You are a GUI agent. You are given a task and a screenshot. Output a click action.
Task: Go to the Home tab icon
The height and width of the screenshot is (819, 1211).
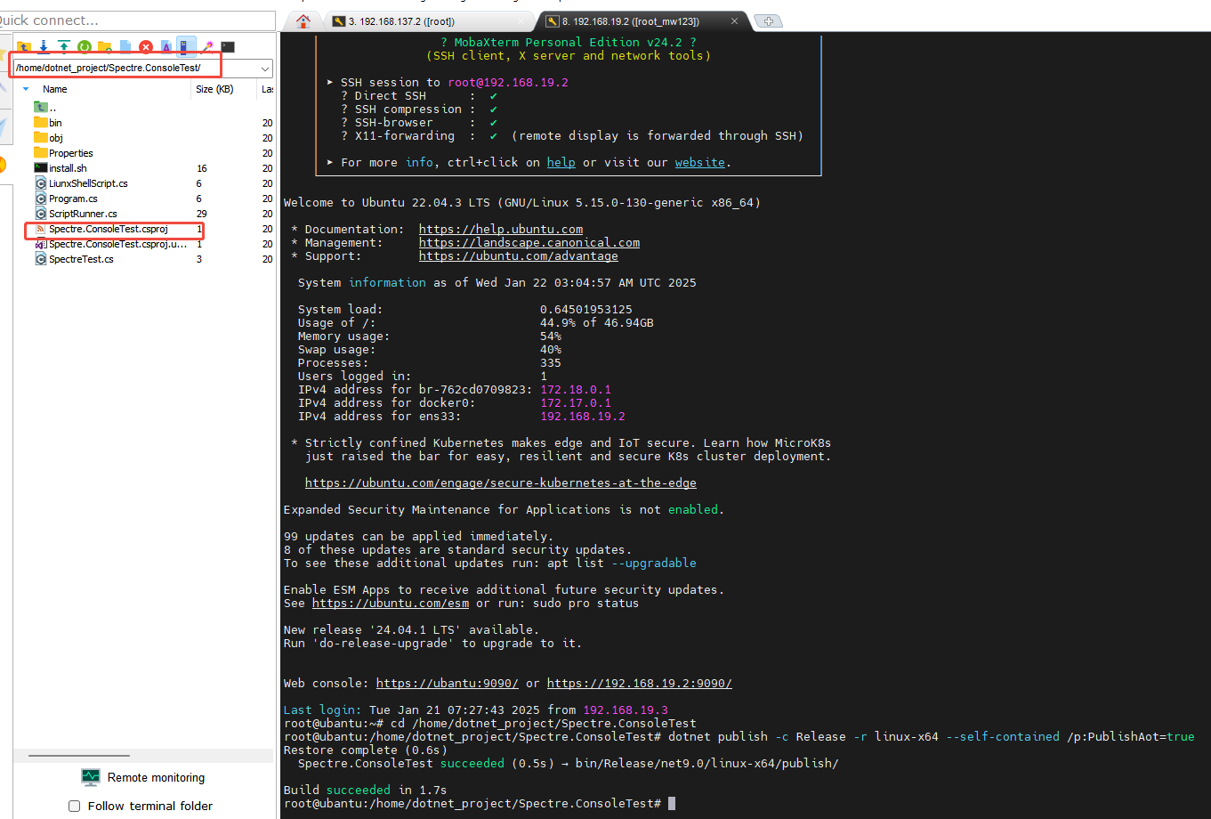(303, 21)
